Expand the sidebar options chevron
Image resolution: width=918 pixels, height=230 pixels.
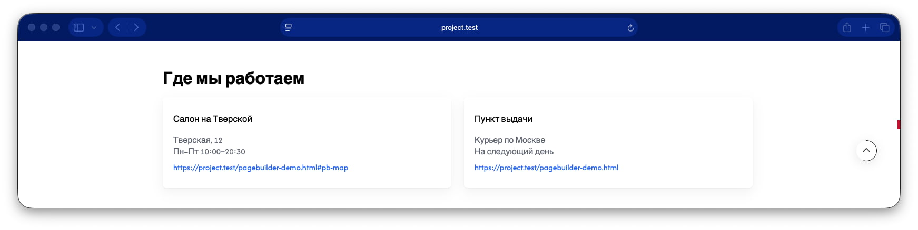94,28
